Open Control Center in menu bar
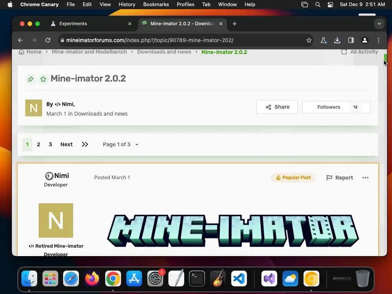392x294 pixels. pyautogui.click(x=330, y=4)
